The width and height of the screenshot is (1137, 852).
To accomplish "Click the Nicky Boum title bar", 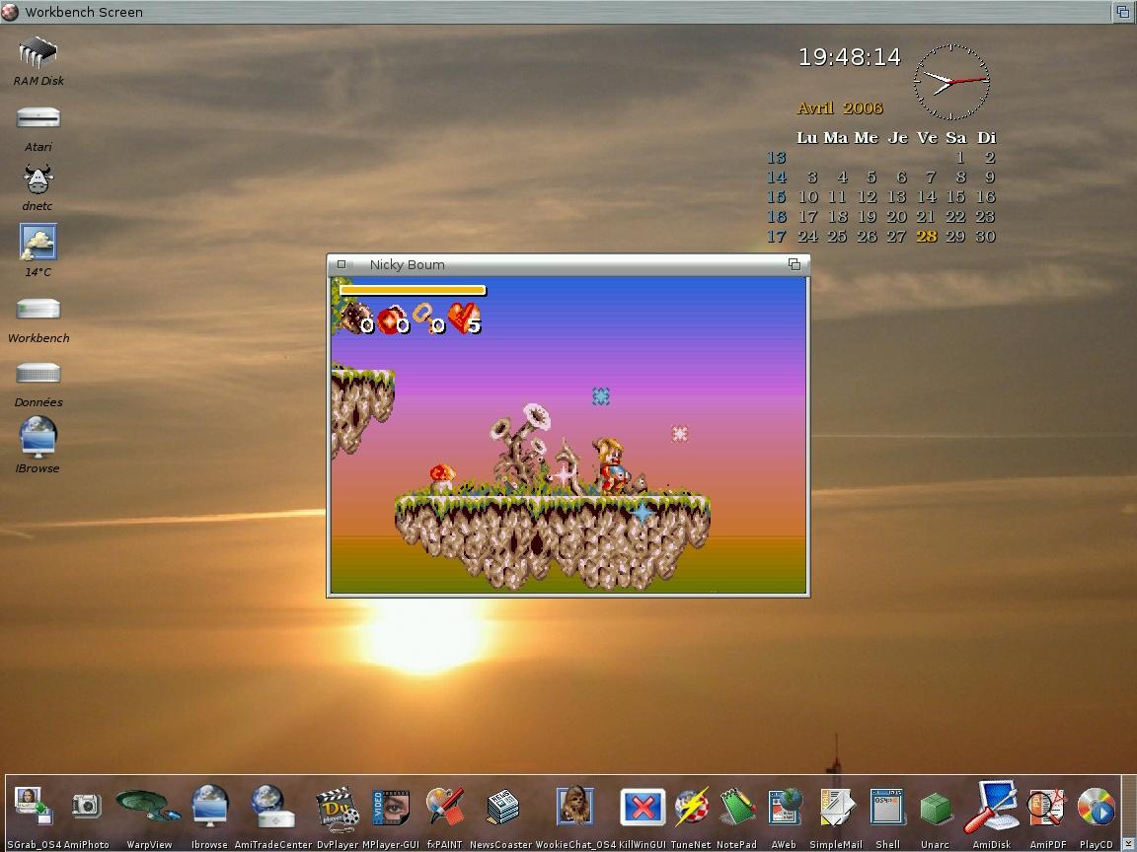I will (568, 264).
